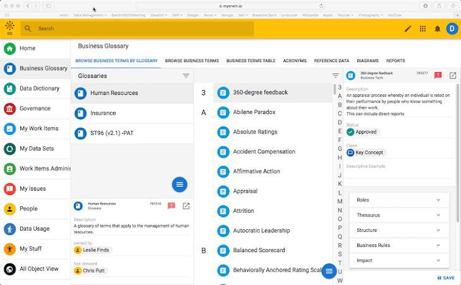The image size is (461, 285).
Task: Expand the Business Rules section
Action: point(399,245)
